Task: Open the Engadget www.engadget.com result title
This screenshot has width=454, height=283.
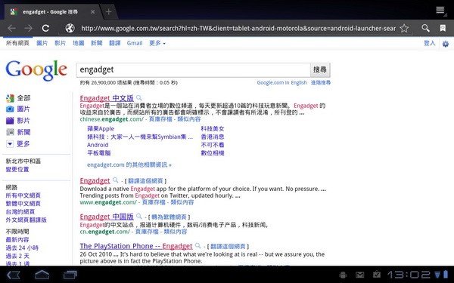Action: 95,181
